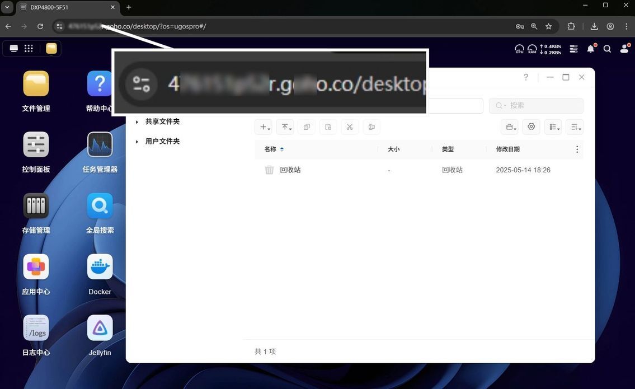Open the list view mode dropdown

point(553,127)
